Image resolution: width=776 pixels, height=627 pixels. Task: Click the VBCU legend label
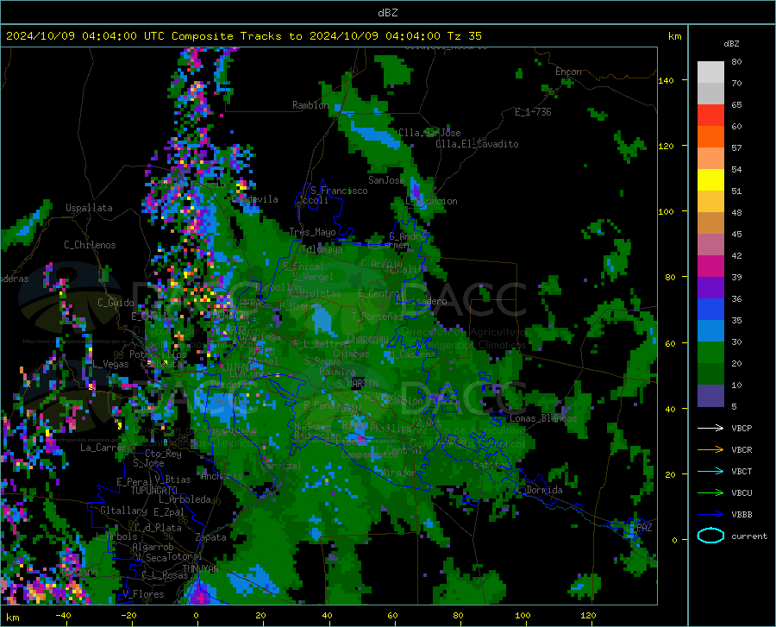coord(742,493)
